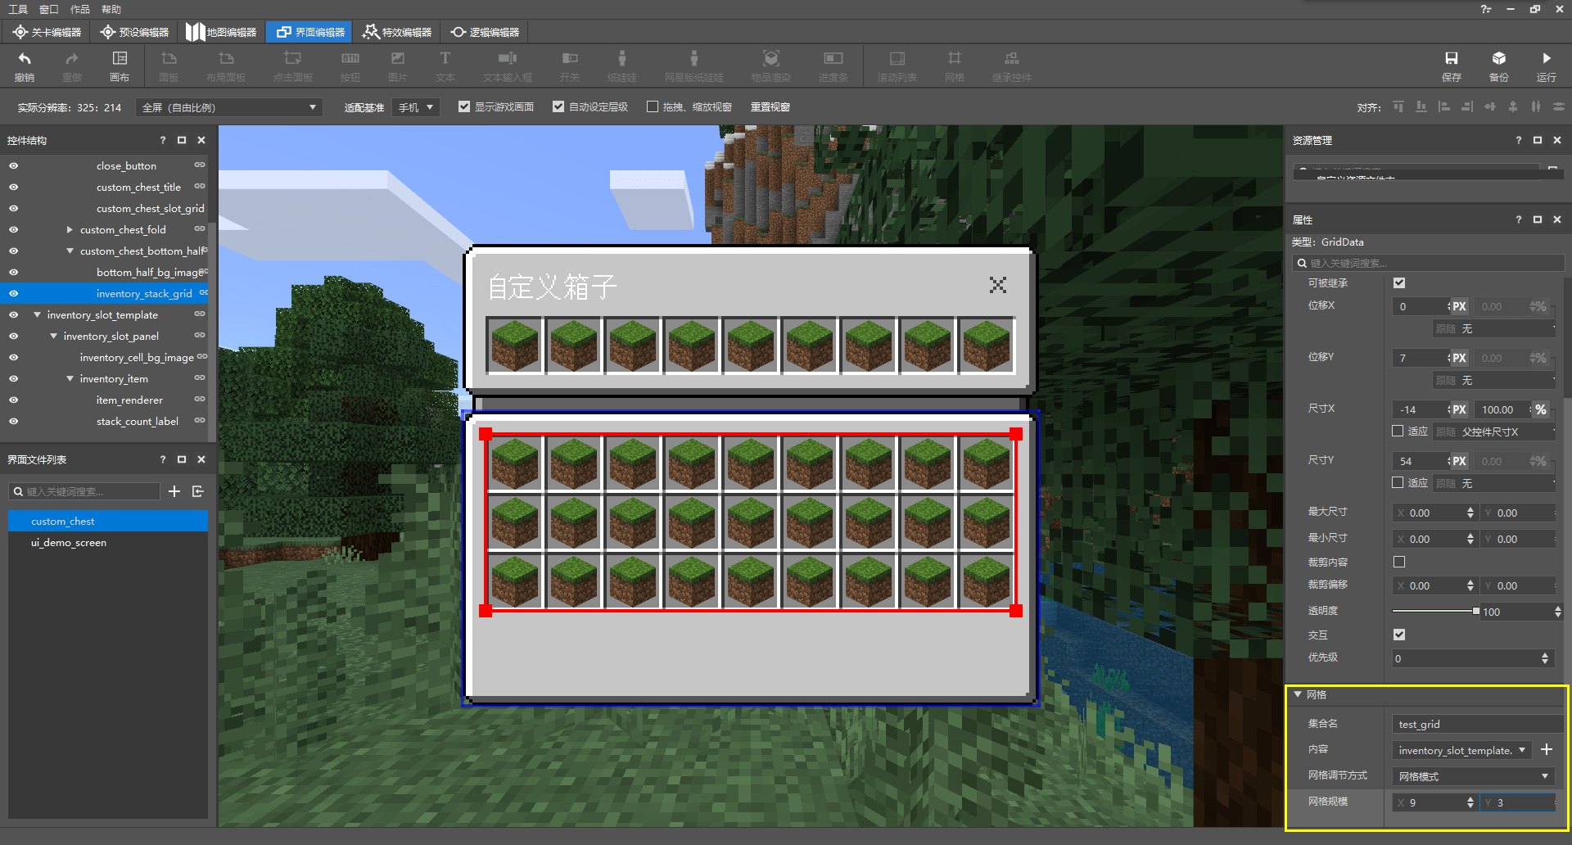The image size is (1572, 845).
Task: Click the 集合名 test_grid input field
Action: [1478, 724]
